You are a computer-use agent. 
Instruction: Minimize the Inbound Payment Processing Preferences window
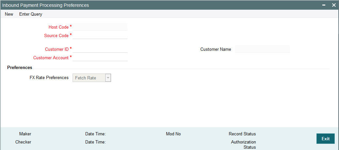(x=324, y=5)
